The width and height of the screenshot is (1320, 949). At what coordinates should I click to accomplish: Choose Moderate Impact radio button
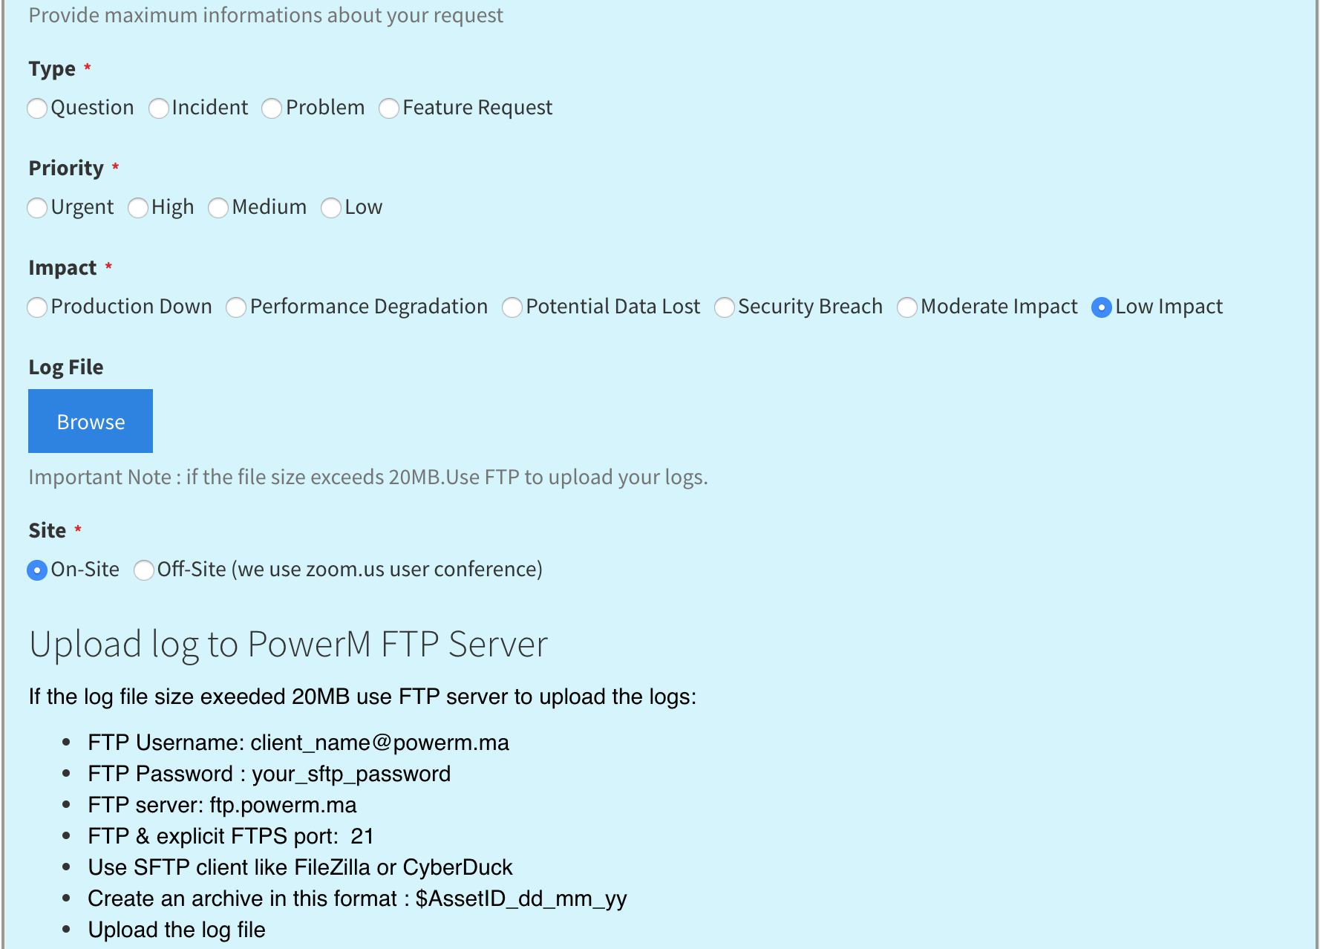pos(907,307)
